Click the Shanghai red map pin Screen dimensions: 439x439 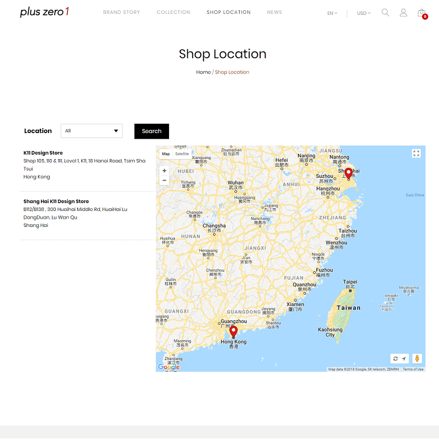[348, 173]
